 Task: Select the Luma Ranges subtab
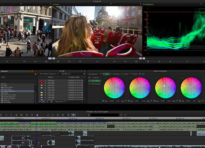click(x=95, y=84)
